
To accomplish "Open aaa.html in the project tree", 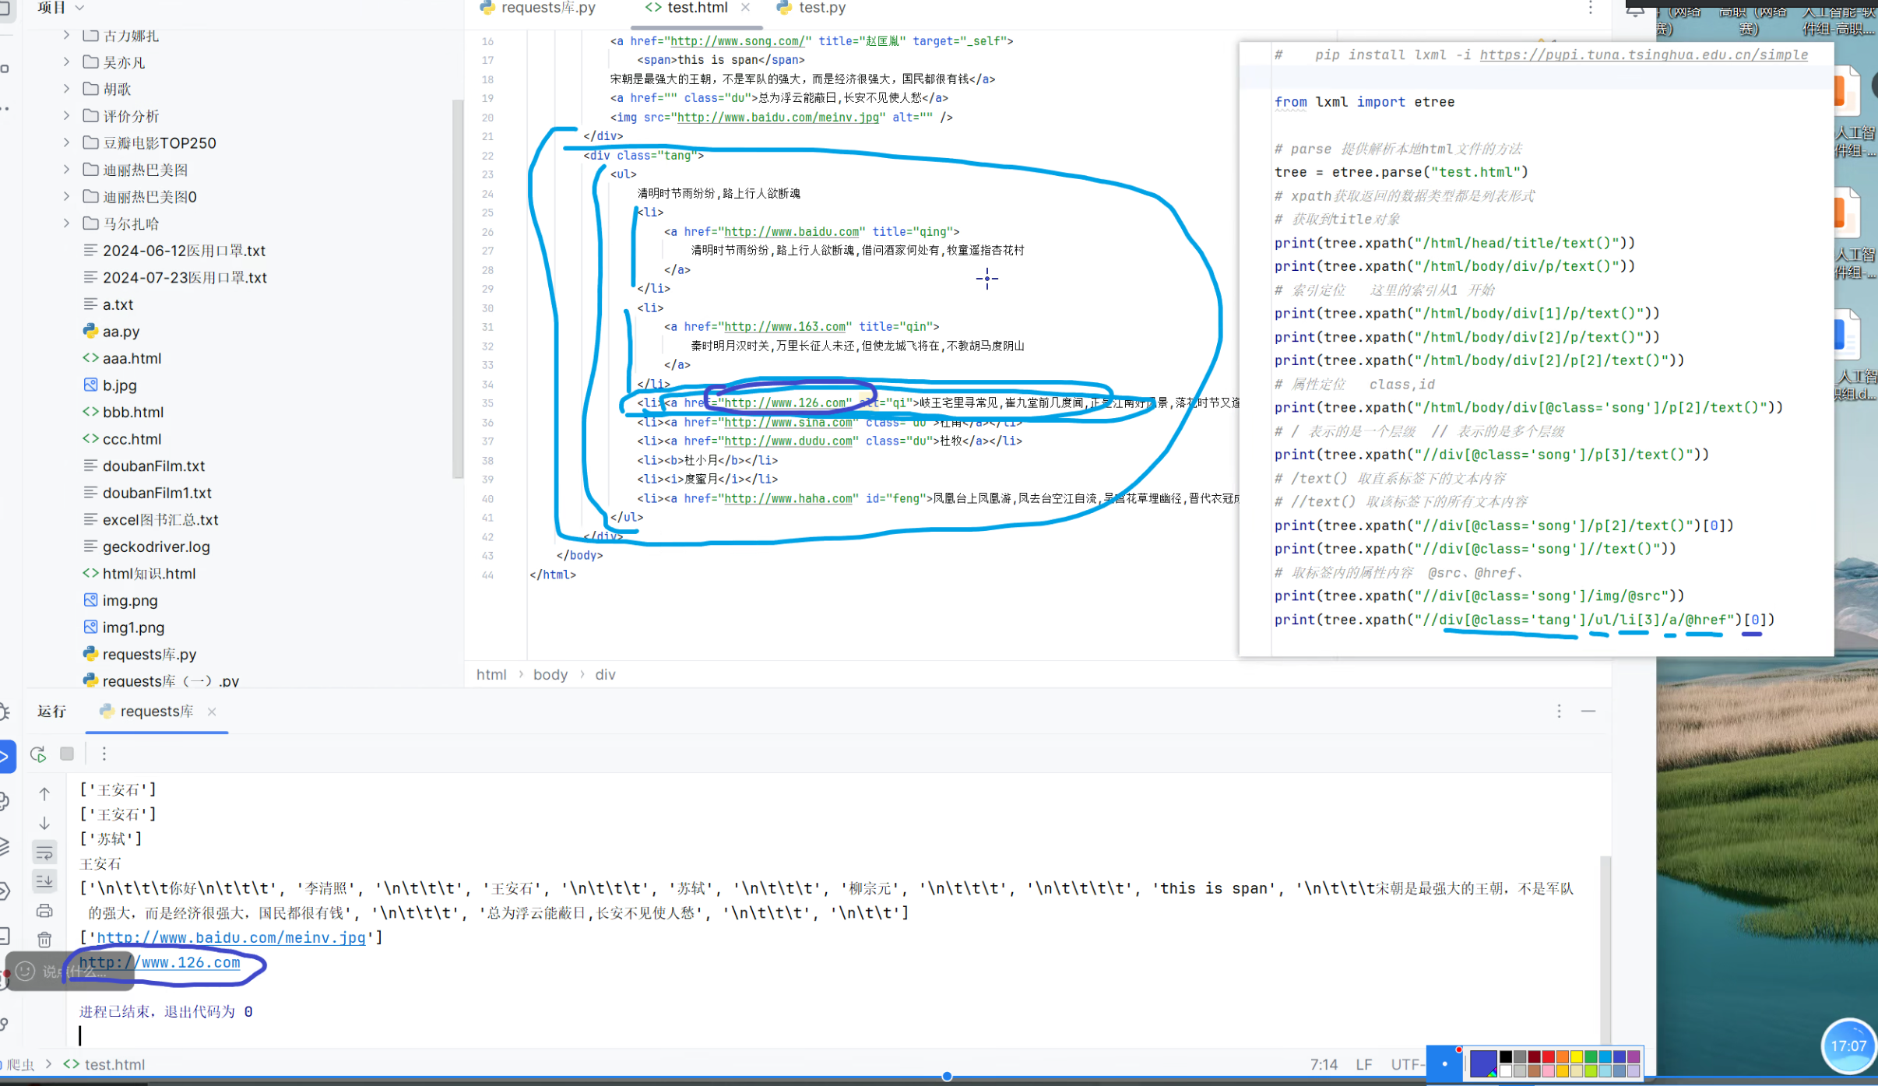I will (132, 358).
